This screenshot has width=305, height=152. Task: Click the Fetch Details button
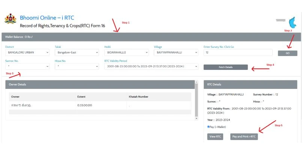(x=225, y=67)
